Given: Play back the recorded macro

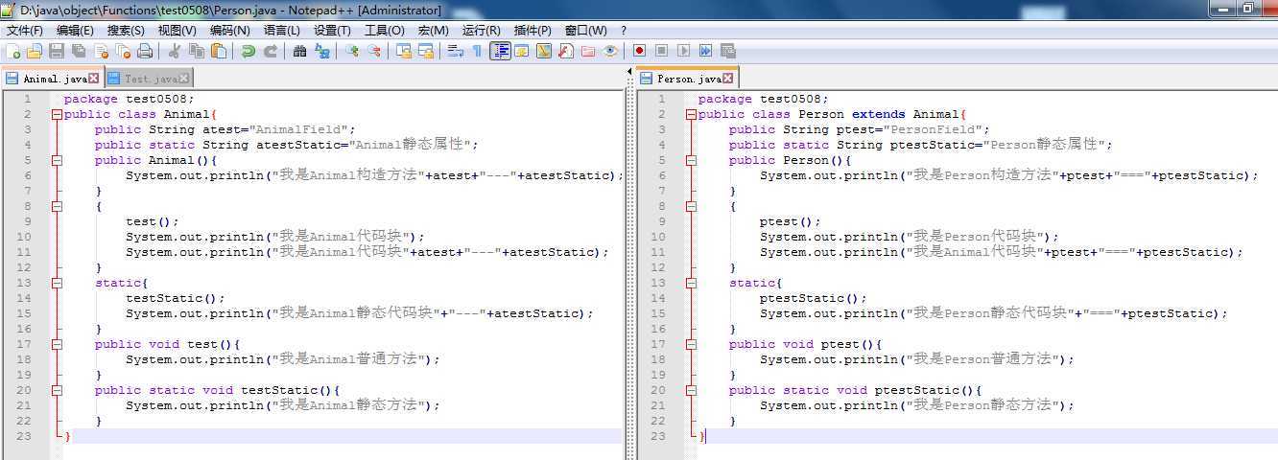Looking at the screenshot, I should [683, 51].
